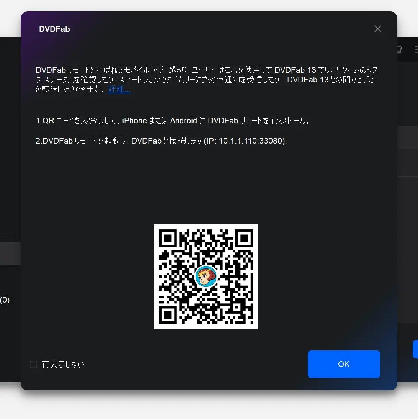418x419 pixels.
Task: Click the QR code's bottom-left finder square
Action: pyautogui.click(x=167, y=315)
